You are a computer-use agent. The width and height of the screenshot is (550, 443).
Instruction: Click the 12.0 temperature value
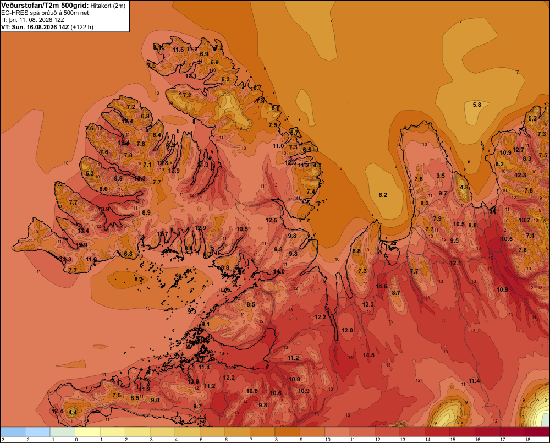pyautogui.click(x=347, y=330)
